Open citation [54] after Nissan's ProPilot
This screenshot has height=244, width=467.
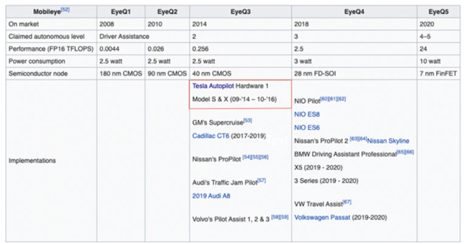[x=247, y=157]
